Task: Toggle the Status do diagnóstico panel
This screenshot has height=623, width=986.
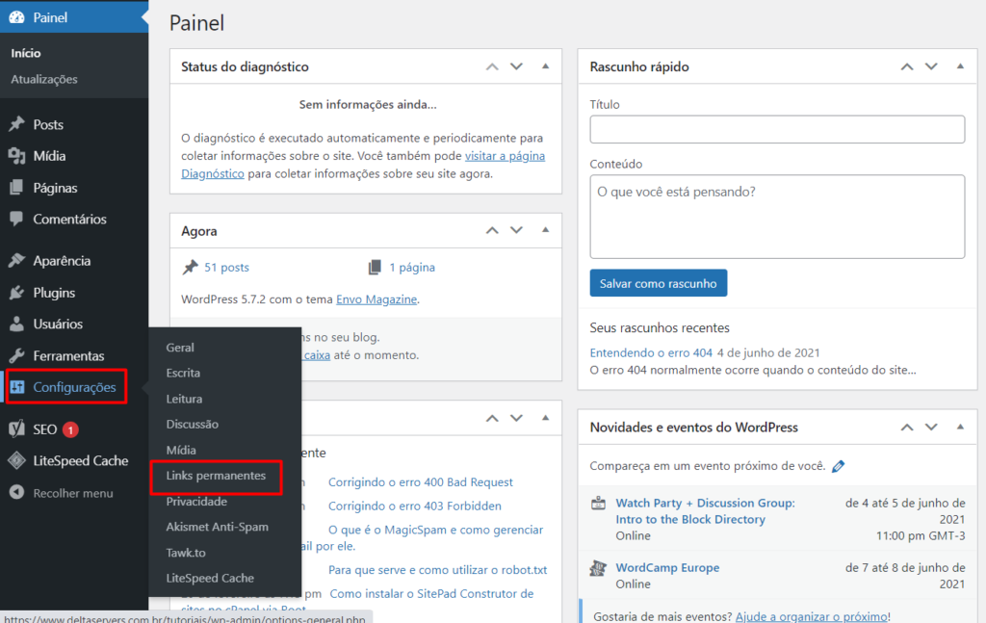Action: pos(545,66)
